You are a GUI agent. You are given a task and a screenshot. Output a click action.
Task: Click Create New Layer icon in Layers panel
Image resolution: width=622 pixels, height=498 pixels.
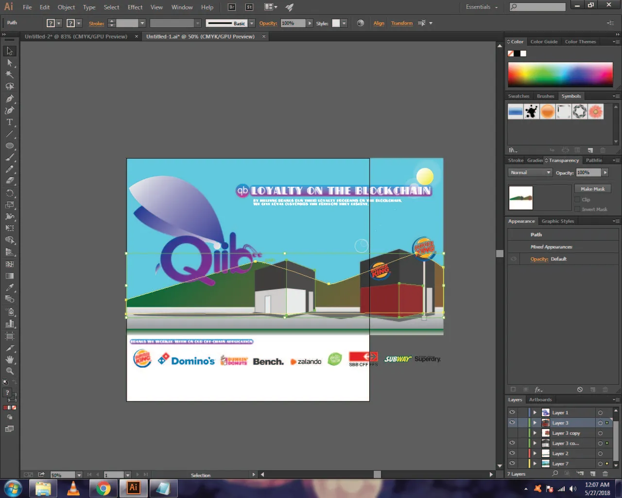592,473
